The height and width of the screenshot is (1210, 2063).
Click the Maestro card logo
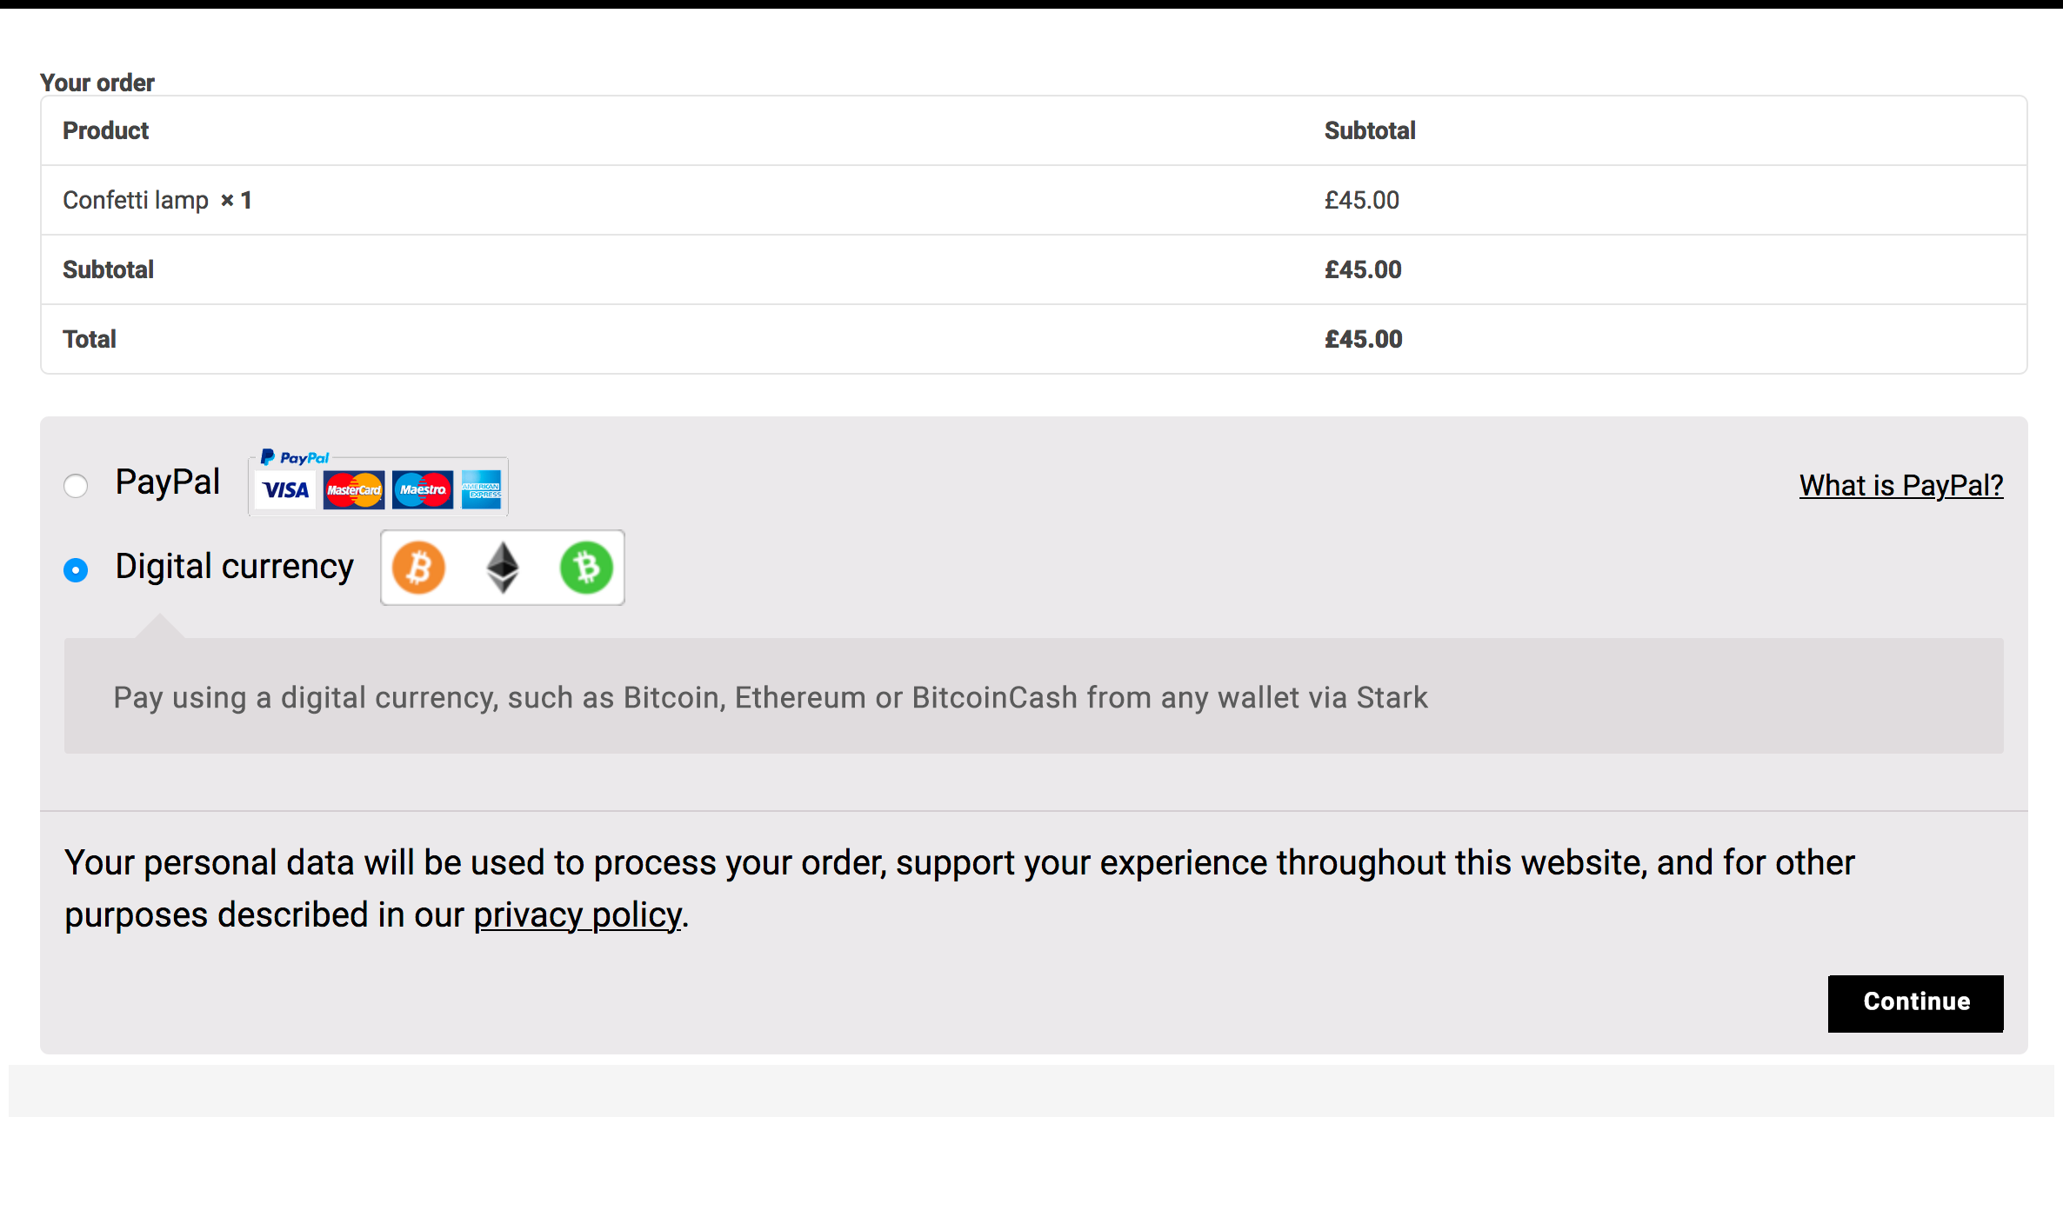click(x=423, y=490)
